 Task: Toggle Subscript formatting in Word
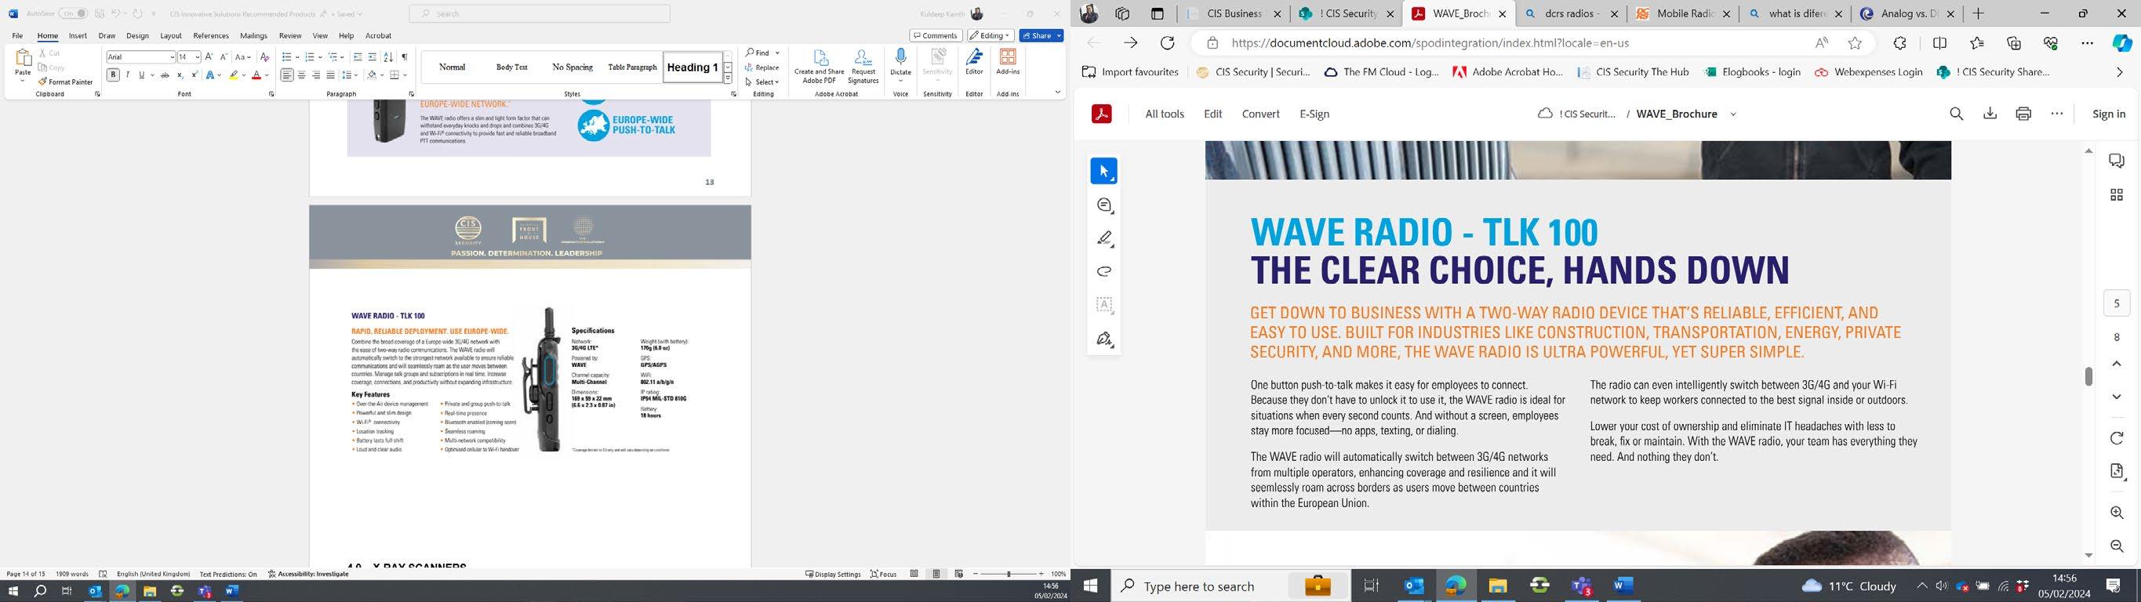tap(180, 74)
